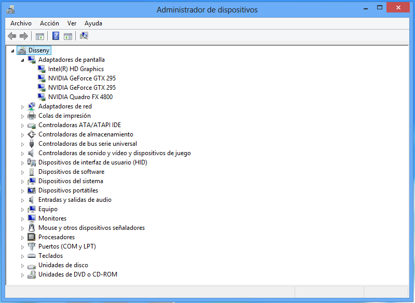Expand the Equipo branch

(x=22, y=210)
